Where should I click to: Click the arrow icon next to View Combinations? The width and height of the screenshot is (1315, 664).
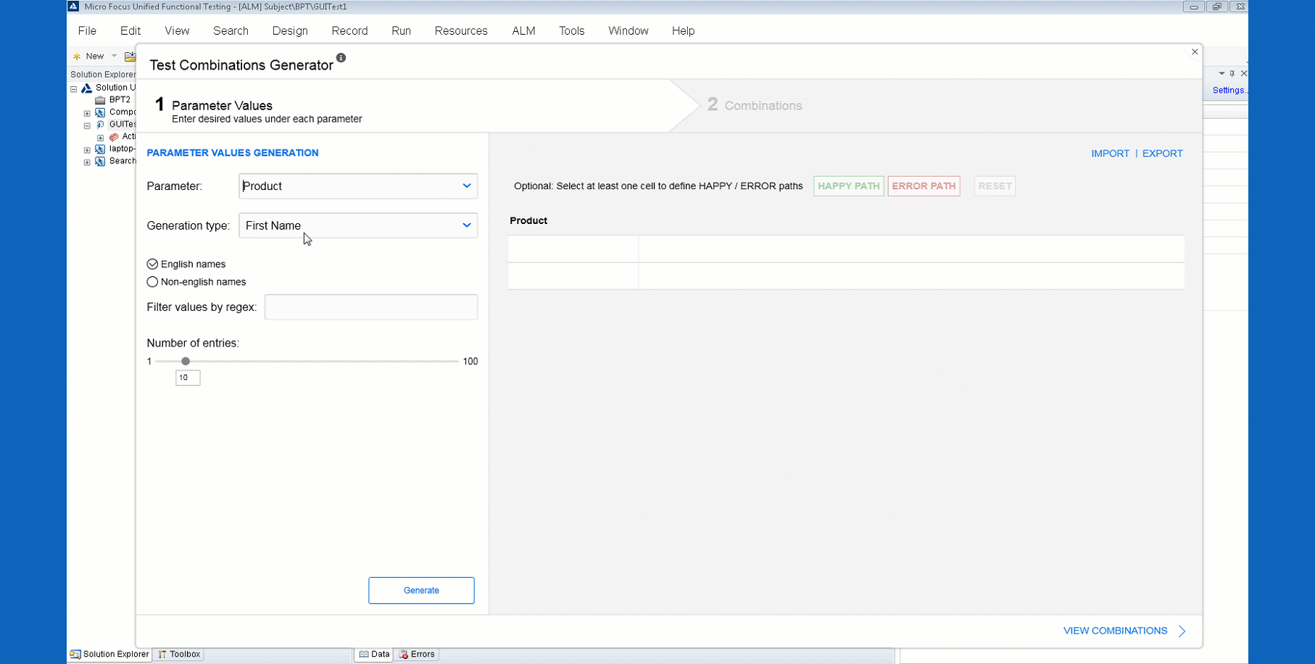(x=1182, y=631)
